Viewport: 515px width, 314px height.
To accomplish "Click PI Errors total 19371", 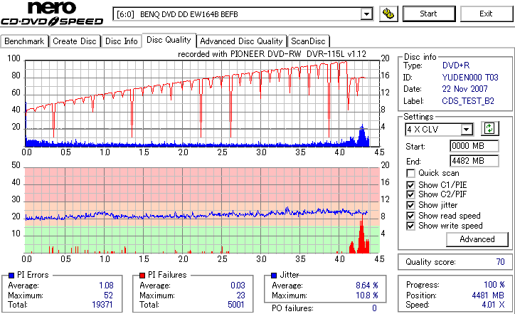I will 102,305.
